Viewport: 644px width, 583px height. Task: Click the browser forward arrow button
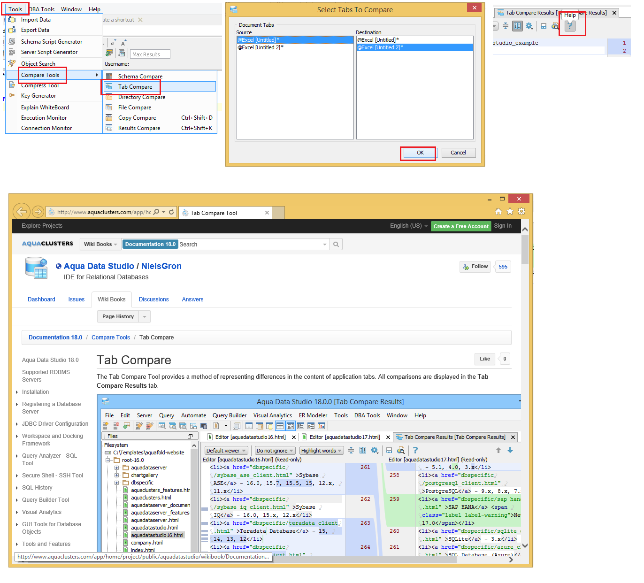[x=38, y=212]
